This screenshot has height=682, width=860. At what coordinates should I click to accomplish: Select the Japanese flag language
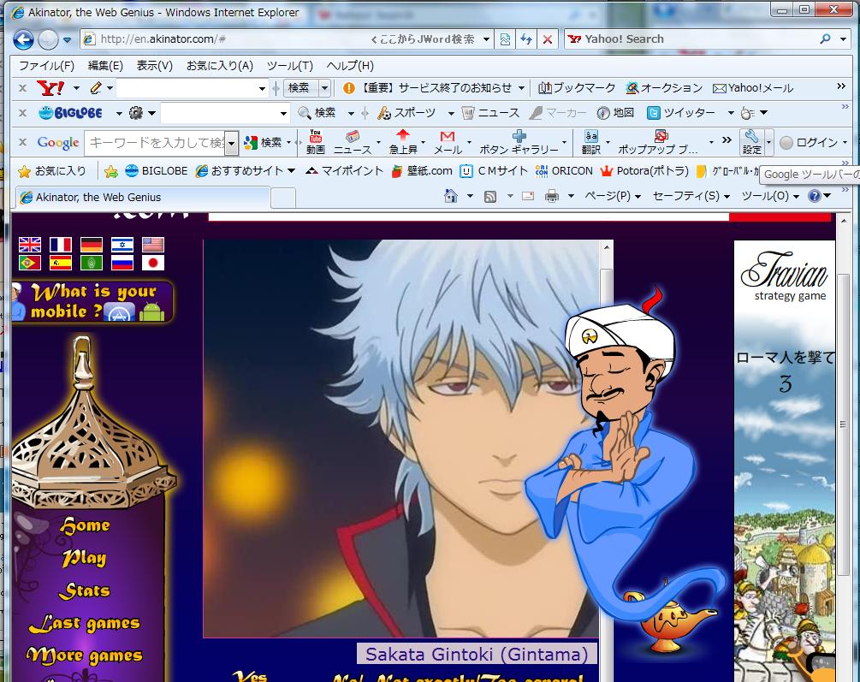(153, 263)
